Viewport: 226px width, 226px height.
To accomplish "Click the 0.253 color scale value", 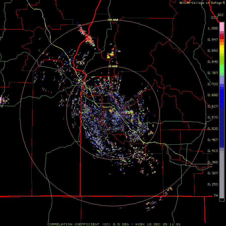I will coord(213,184).
